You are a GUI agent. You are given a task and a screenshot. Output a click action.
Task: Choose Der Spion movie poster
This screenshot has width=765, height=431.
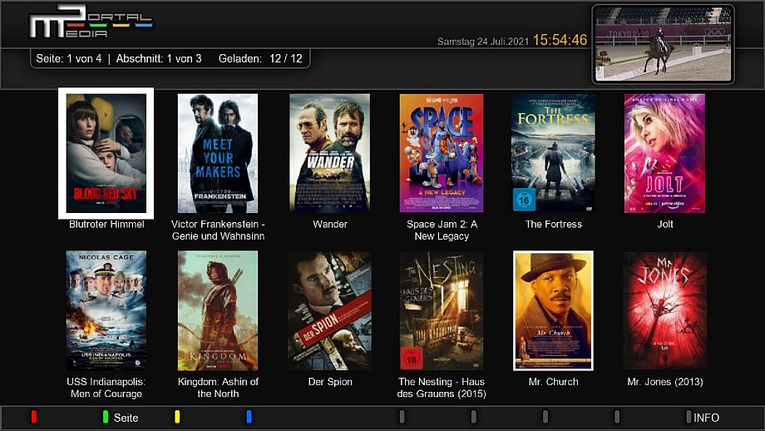[329, 310]
